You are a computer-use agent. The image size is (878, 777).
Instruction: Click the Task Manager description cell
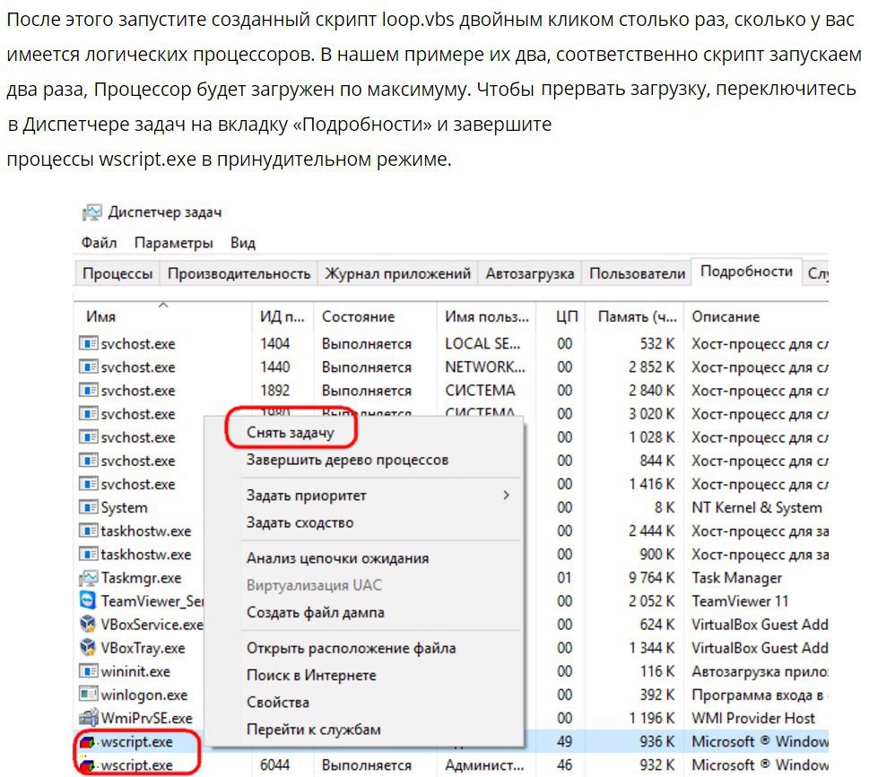click(736, 577)
